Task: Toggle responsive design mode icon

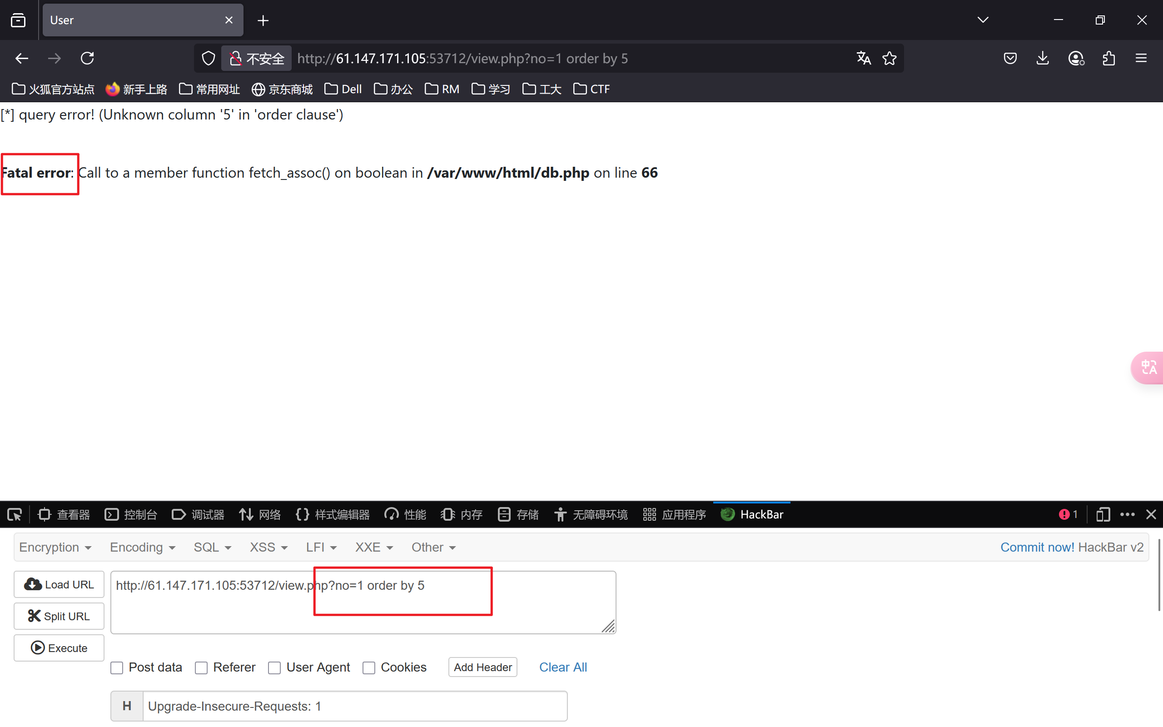Action: tap(1103, 514)
